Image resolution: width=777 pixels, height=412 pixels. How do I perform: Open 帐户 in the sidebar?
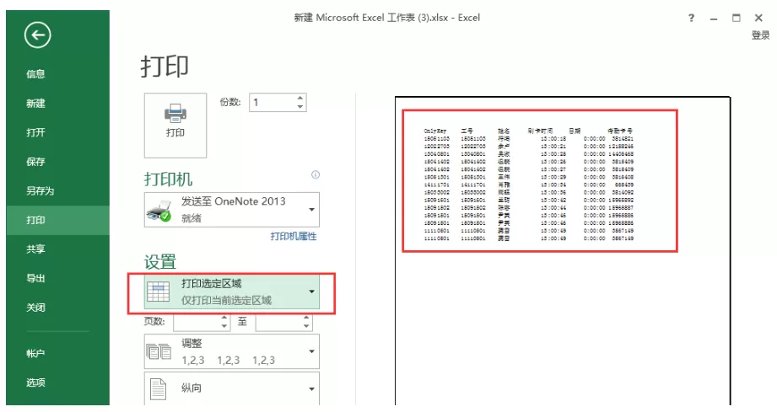coord(35,354)
